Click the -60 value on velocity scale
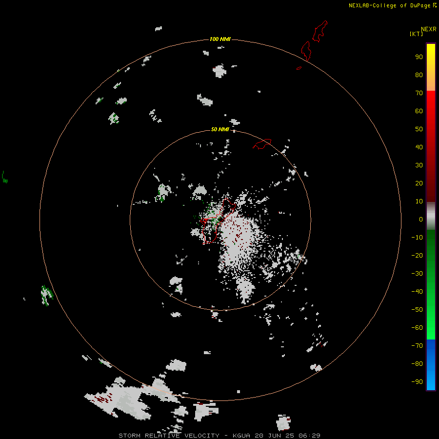The height and width of the screenshot is (439, 439). click(x=417, y=328)
